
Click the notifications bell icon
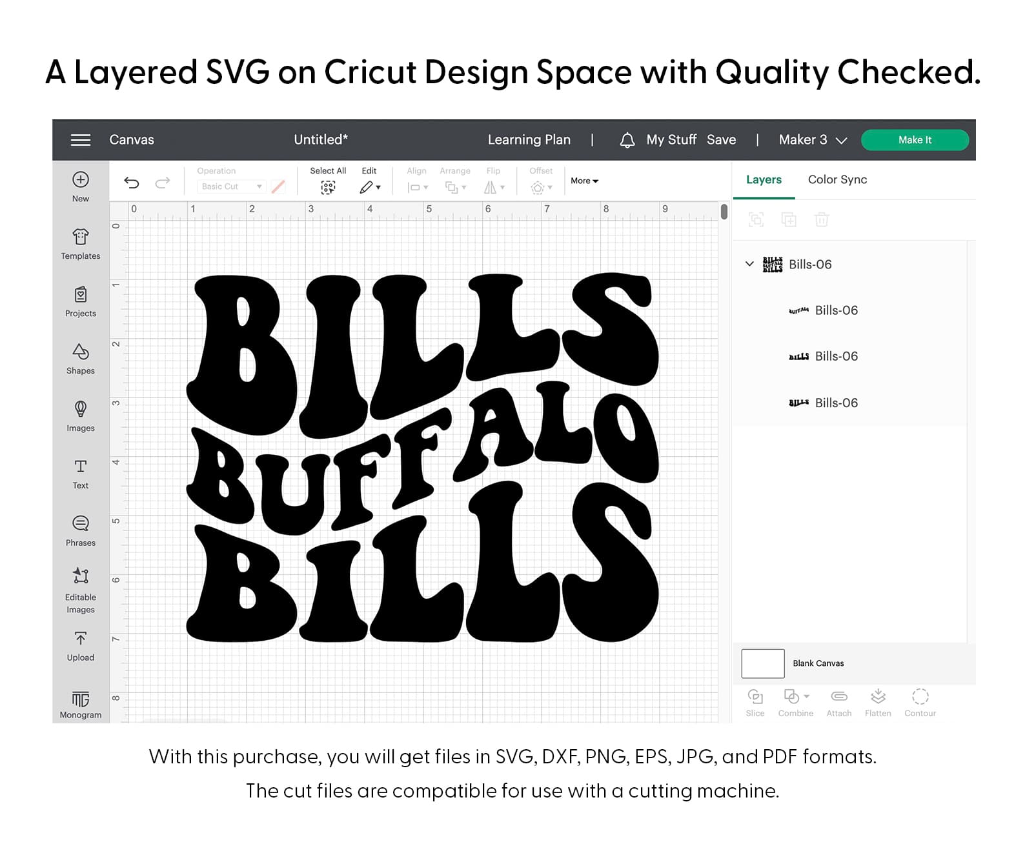[x=627, y=140]
